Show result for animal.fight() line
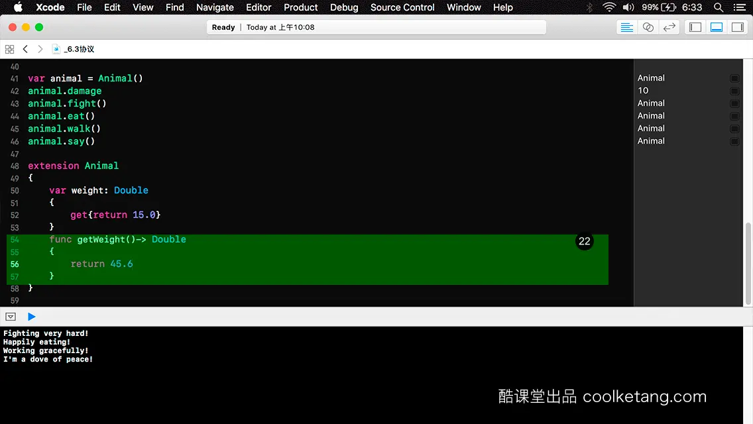This screenshot has width=753, height=424. pos(734,103)
